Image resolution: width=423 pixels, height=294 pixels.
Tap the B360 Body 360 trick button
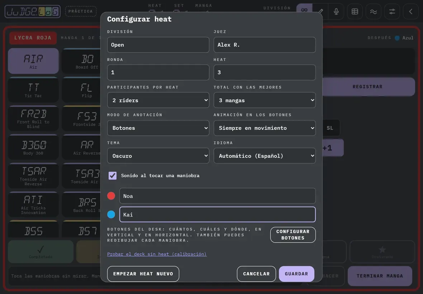(33, 147)
